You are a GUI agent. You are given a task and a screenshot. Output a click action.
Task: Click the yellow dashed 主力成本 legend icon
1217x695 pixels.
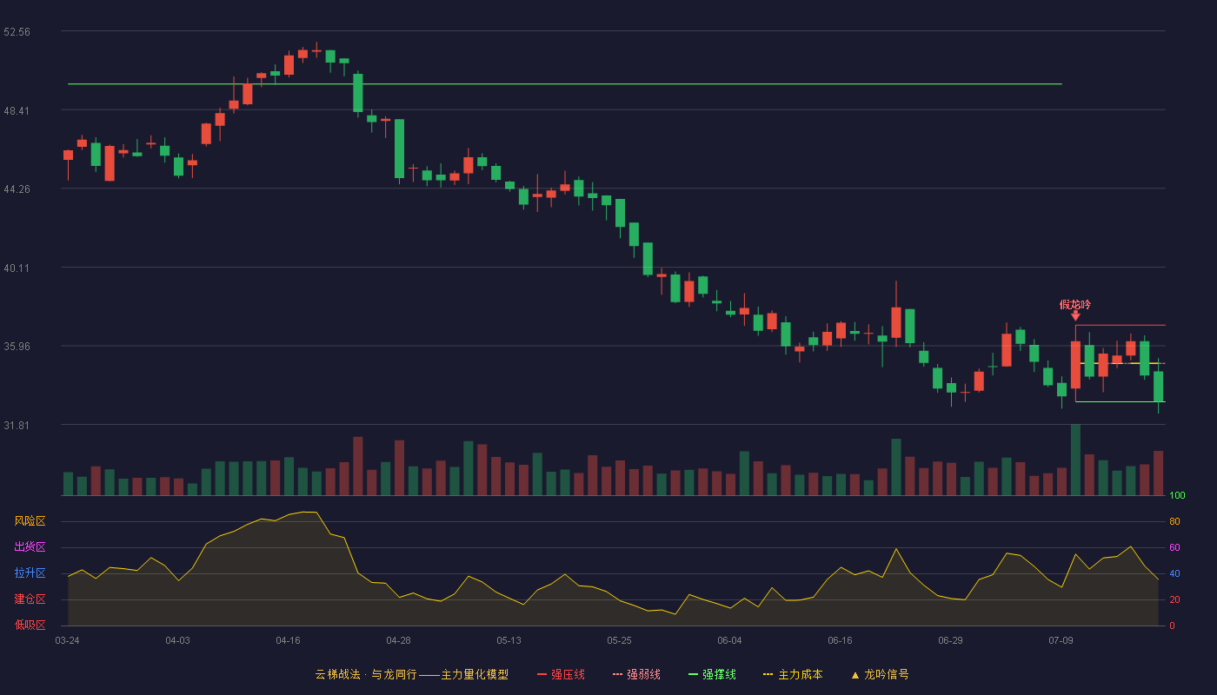pos(768,674)
